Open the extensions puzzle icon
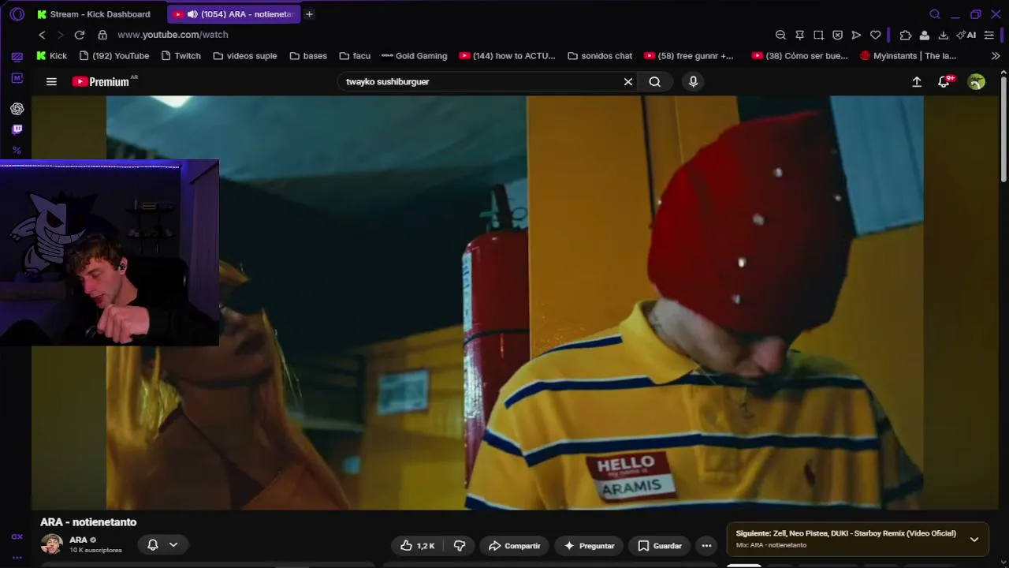Image resolution: width=1009 pixels, height=568 pixels. click(x=905, y=35)
